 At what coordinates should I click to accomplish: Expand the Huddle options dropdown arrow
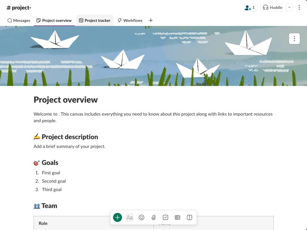click(289, 7)
